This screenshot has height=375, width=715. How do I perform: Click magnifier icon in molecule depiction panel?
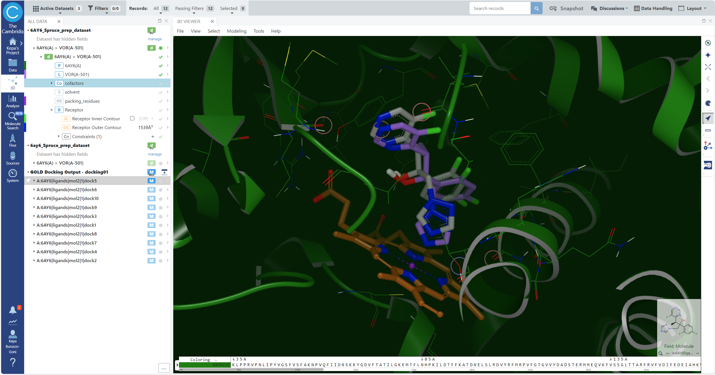660,353
